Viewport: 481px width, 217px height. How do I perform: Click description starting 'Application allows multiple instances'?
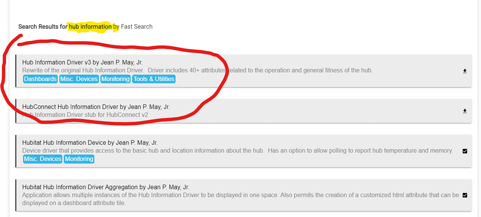click(241, 198)
